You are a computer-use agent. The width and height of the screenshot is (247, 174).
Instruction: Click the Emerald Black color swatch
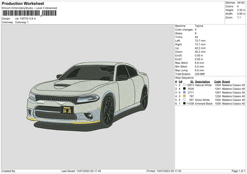pos(184,103)
